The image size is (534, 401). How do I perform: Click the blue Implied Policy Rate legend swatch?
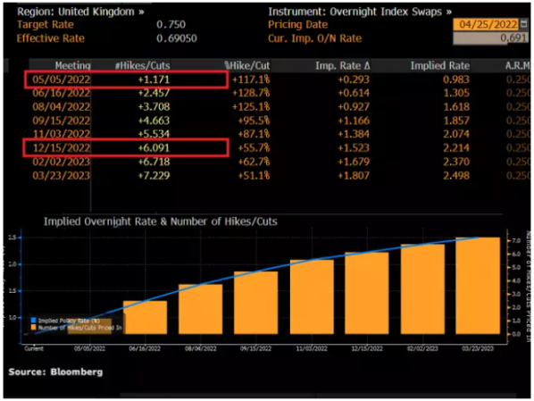click(x=33, y=321)
